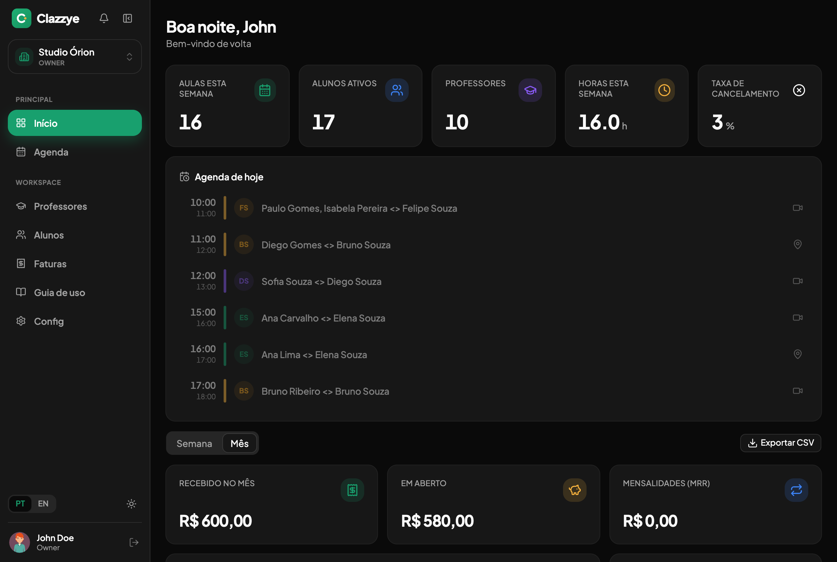Click the video icon on the 12:00 class row

[797, 281]
